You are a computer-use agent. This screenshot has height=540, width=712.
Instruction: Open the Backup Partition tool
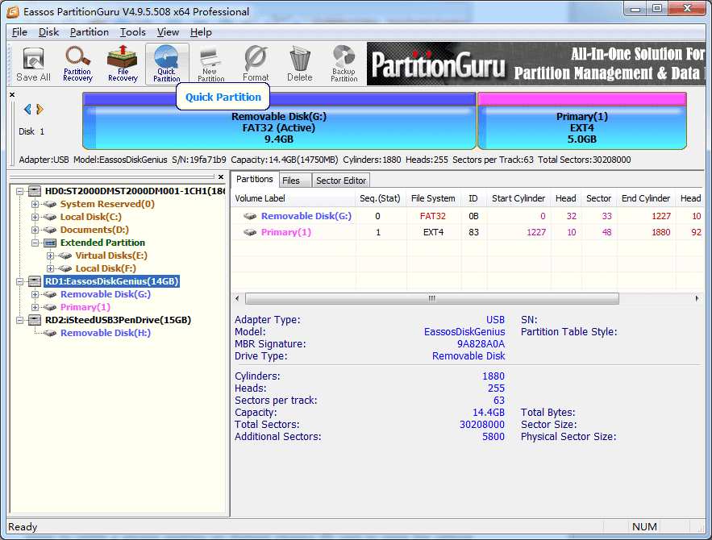pyautogui.click(x=344, y=64)
